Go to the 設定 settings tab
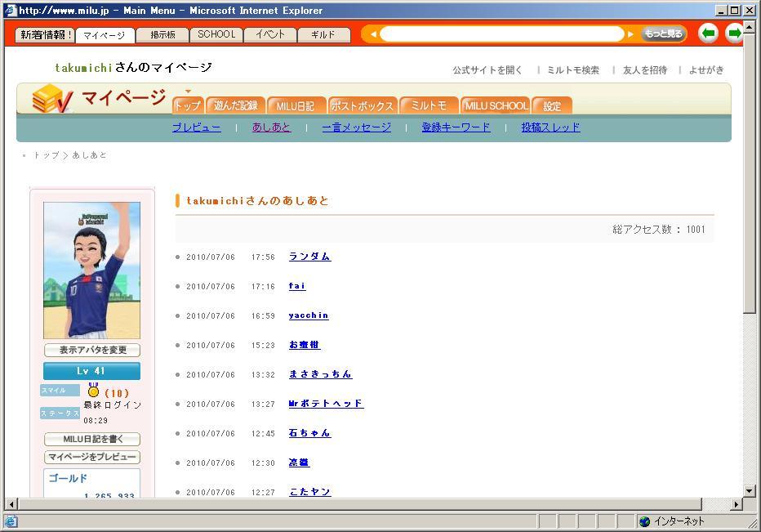 552,105
